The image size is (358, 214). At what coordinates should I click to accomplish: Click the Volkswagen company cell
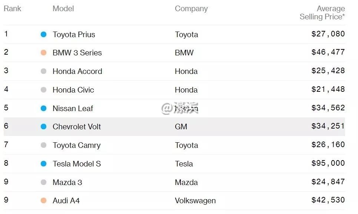(x=195, y=201)
